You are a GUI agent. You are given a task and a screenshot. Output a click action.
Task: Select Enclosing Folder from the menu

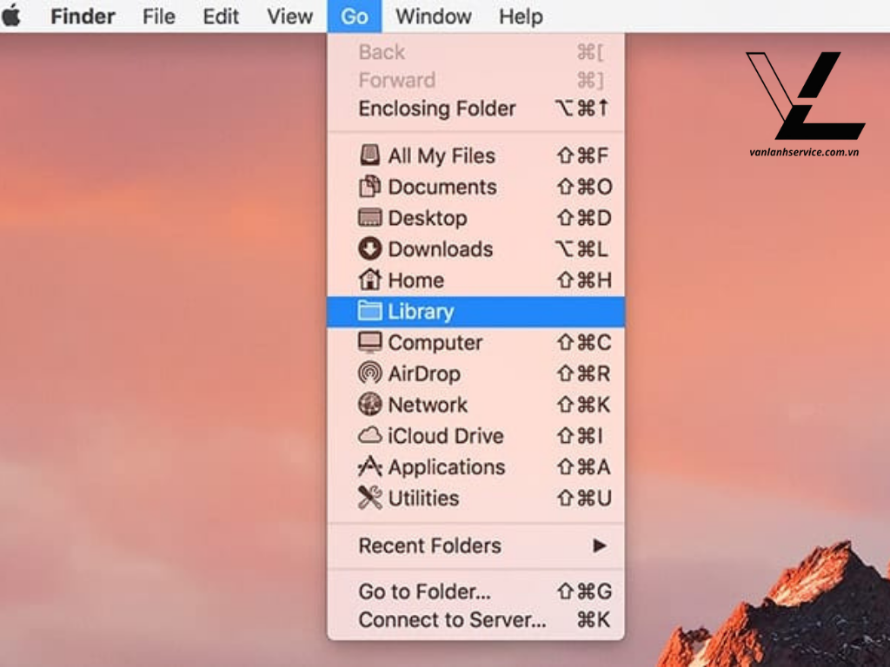436,109
